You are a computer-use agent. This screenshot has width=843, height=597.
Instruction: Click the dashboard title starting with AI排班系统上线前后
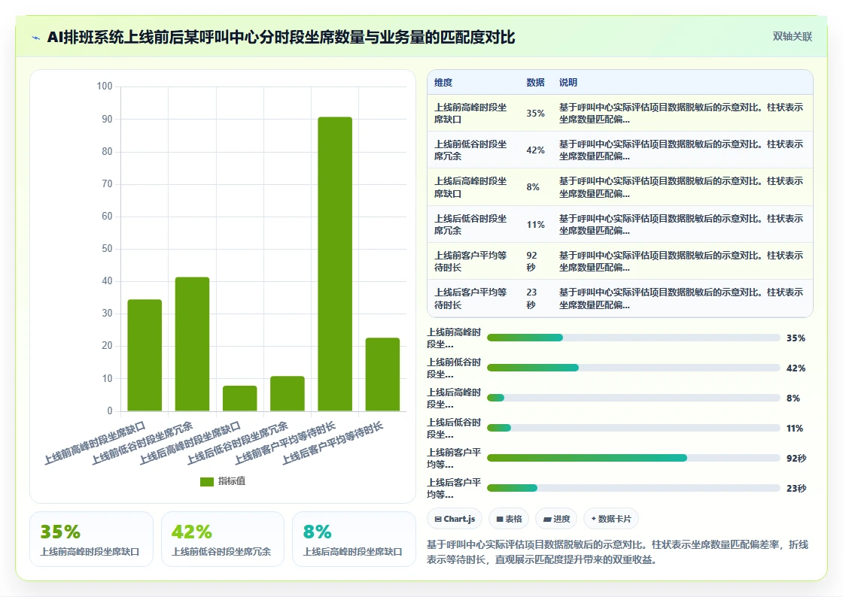pos(281,38)
